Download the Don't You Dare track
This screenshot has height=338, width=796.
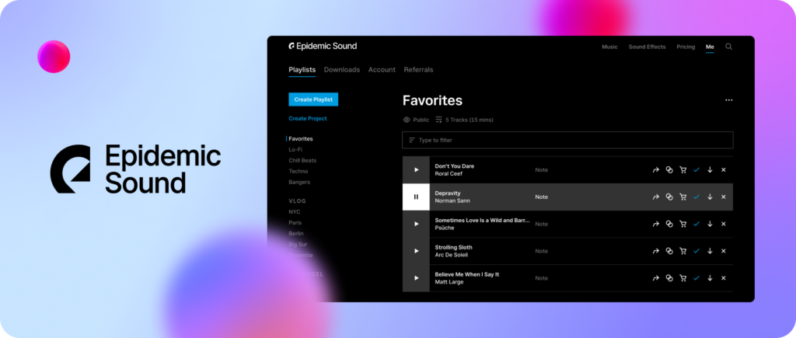710,170
